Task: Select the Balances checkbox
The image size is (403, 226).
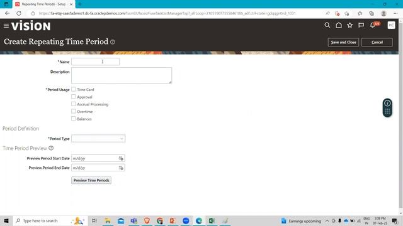Action: [74, 119]
